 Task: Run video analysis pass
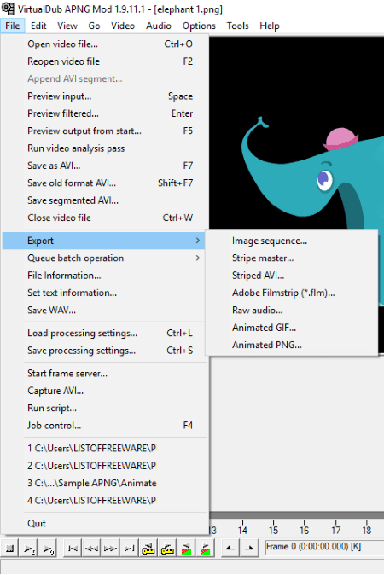point(105,148)
